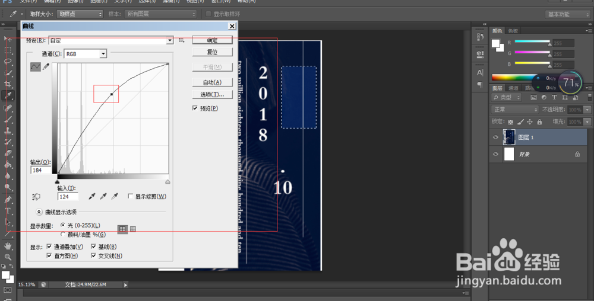Open the 基本功能 workspace dropdown
The height and width of the screenshot is (301, 594).
tap(568, 14)
